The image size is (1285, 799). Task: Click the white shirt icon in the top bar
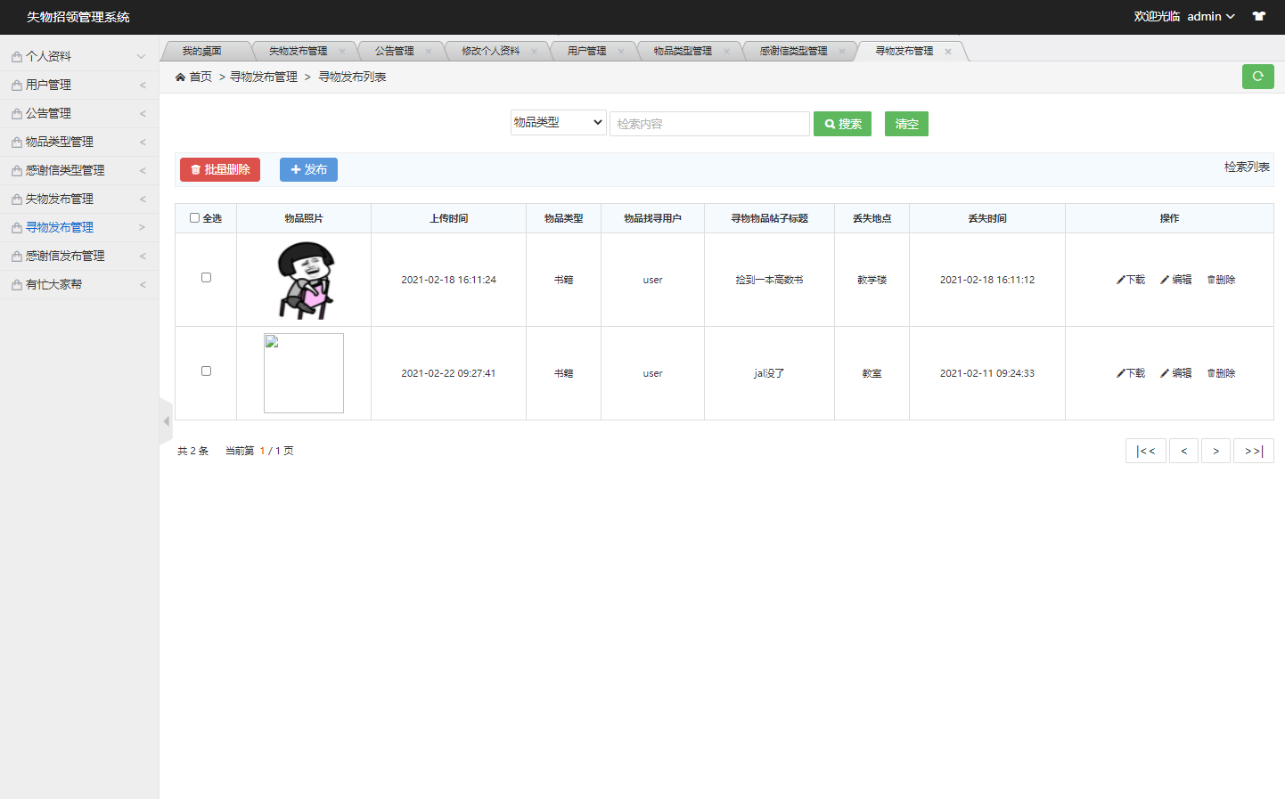coord(1258,16)
